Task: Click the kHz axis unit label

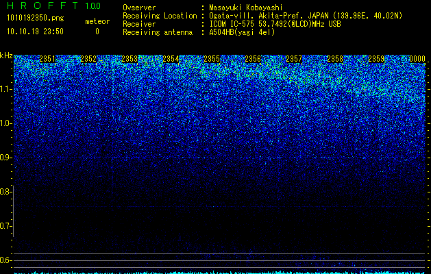Action: [x=6, y=55]
